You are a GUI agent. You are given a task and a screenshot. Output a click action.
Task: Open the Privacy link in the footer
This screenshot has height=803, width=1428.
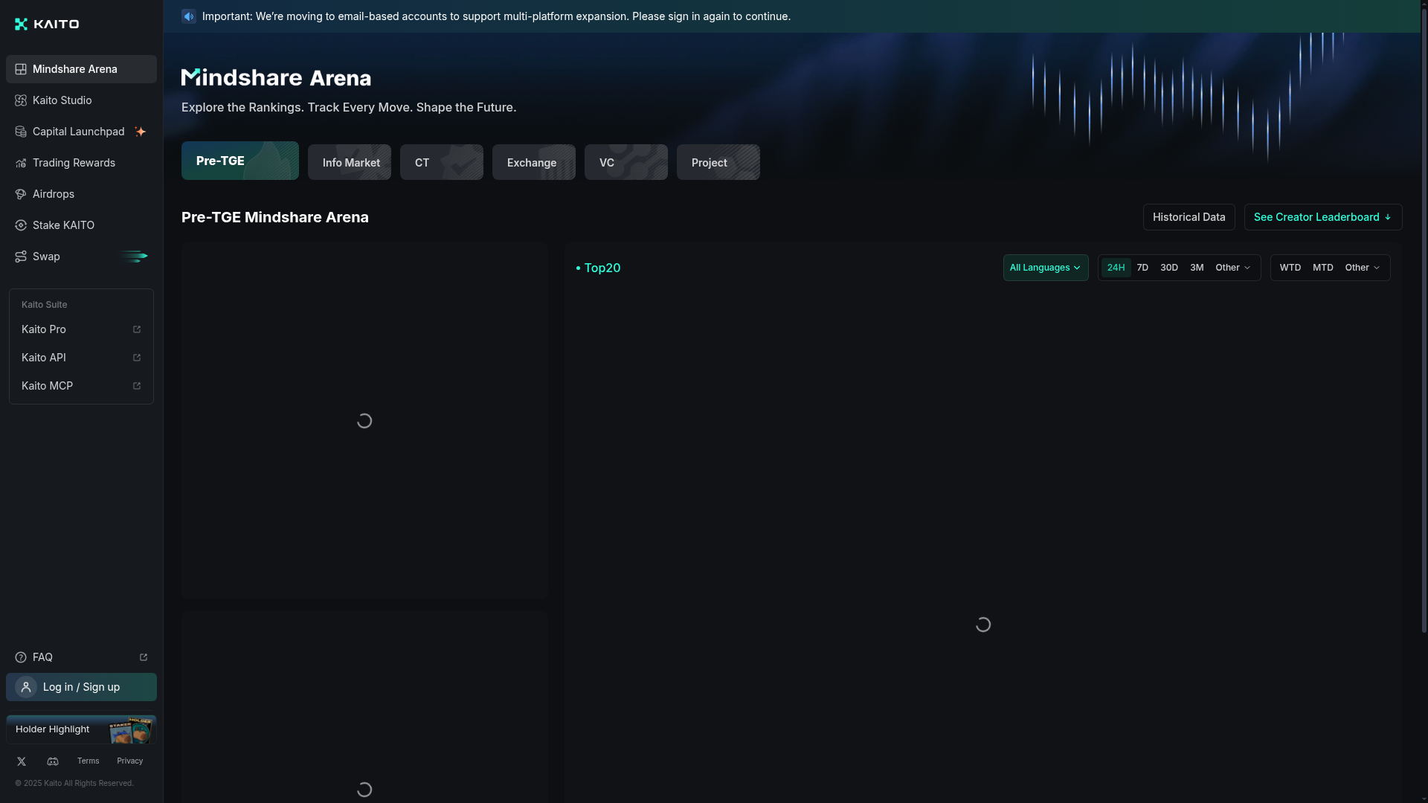129,761
